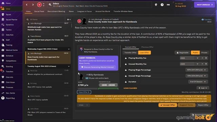Screen dimensions: 217x122
Task: Open the FM menu icon
Action: click(x=168, y=5)
